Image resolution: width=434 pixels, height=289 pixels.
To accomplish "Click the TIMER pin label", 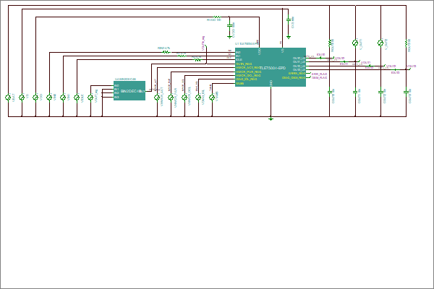I will point(239,84).
